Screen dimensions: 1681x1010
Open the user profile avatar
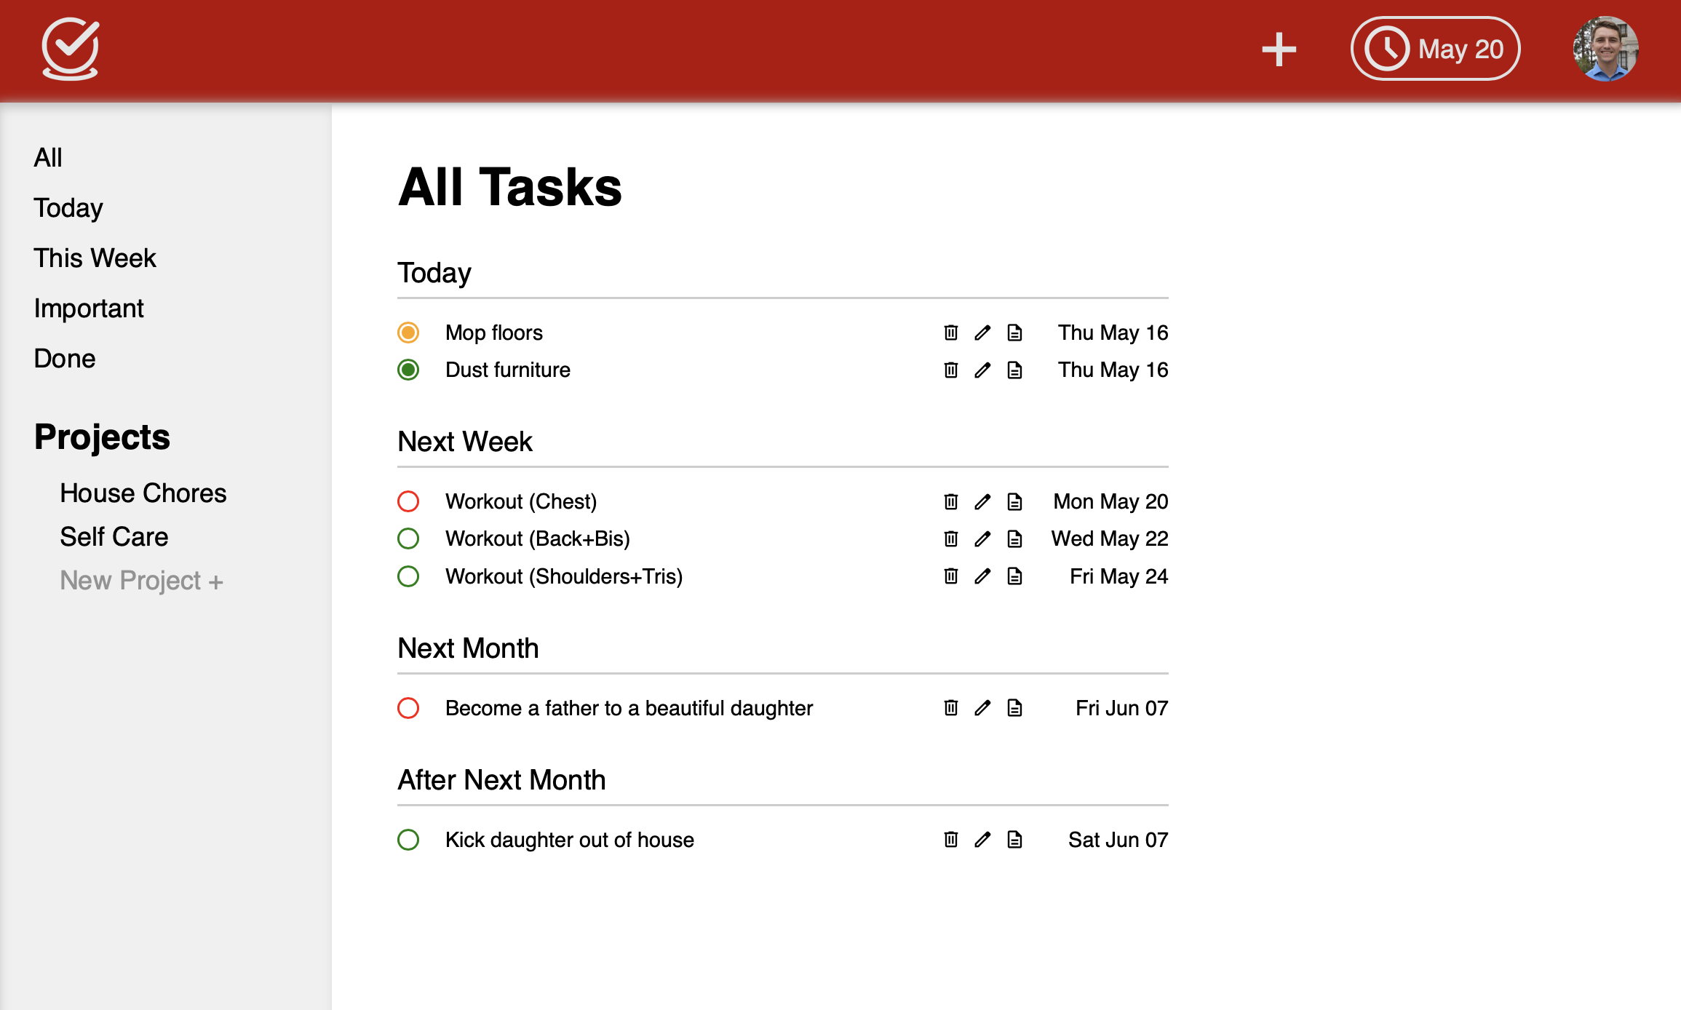1605,49
